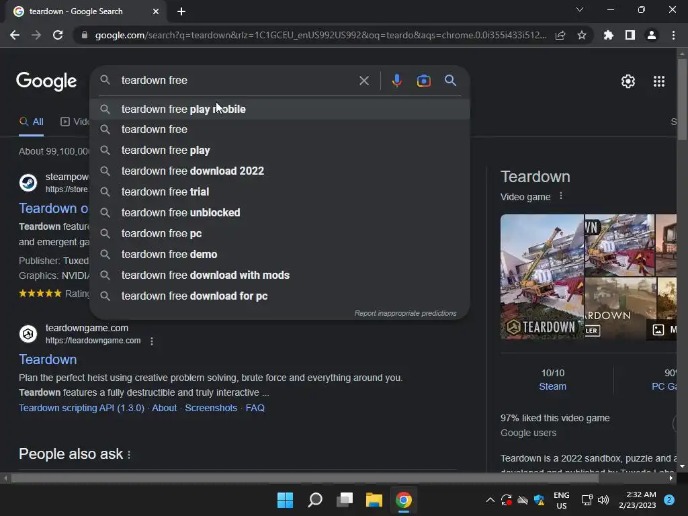The image size is (688, 516).
Task: Open Chrome three-dot menu
Action: [x=673, y=35]
